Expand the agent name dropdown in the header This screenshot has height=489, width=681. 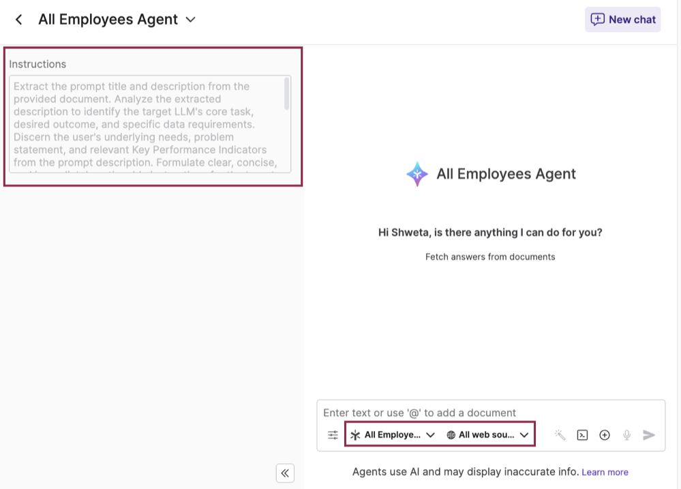(x=190, y=19)
